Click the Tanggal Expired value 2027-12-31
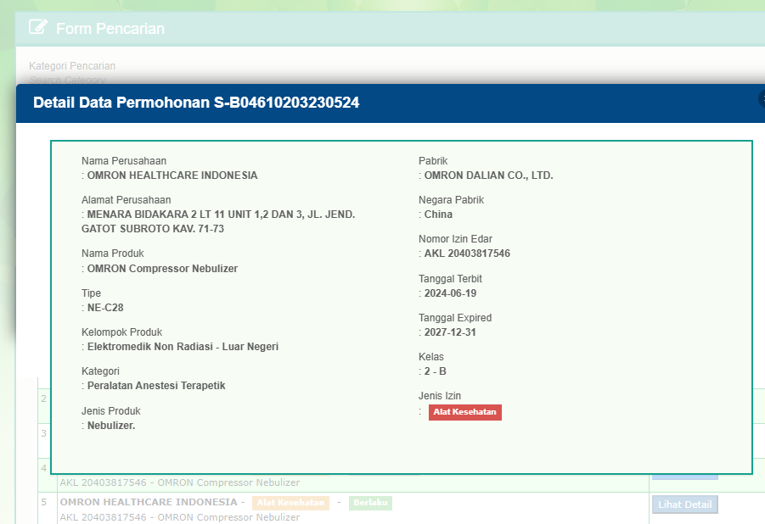This screenshot has height=524, width=765. click(x=450, y=332)
